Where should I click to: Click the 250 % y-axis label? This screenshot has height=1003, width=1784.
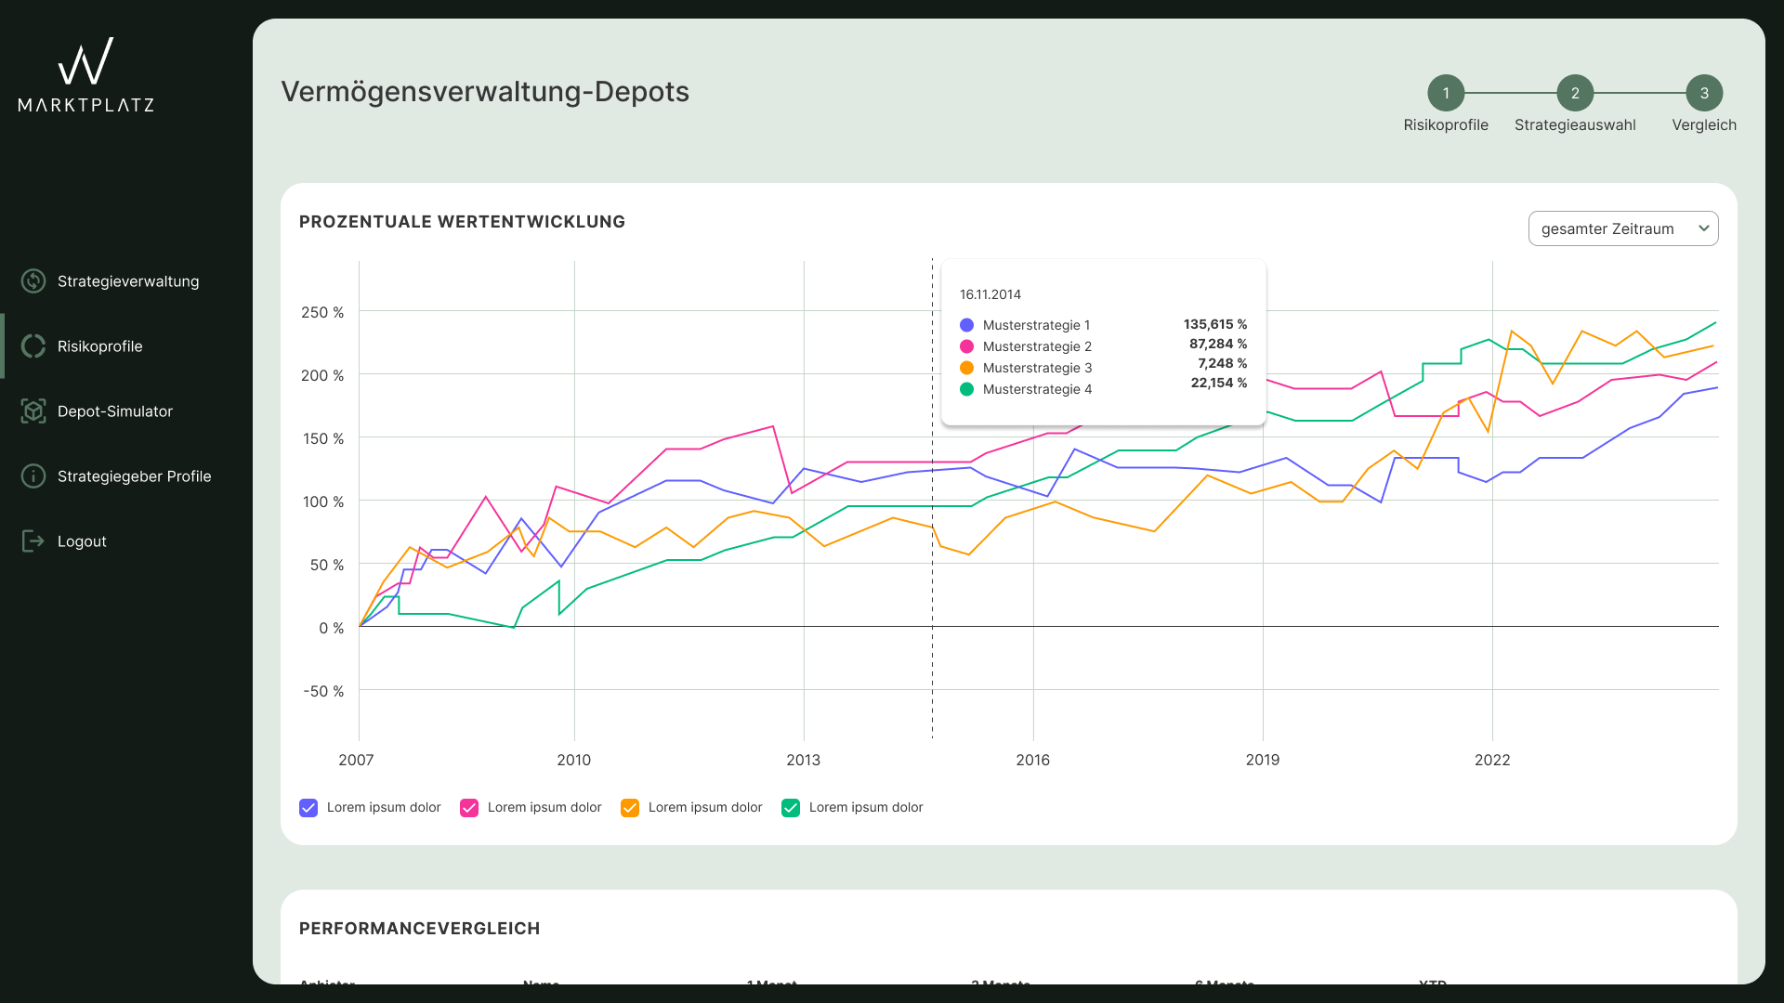[322, 312]
